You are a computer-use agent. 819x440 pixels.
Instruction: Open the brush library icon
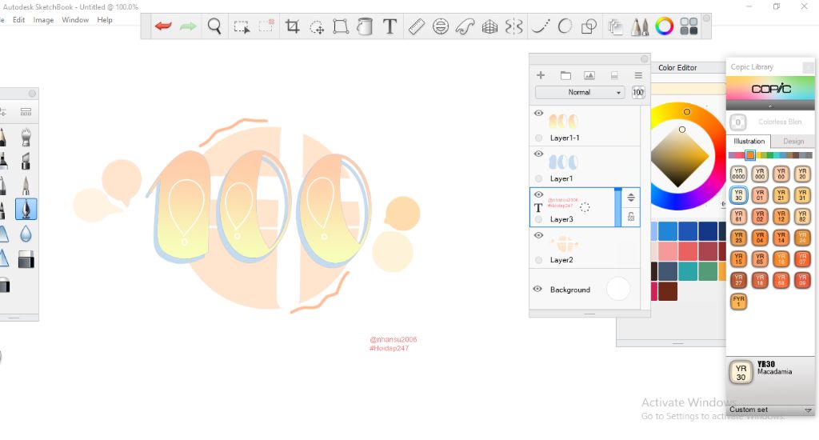click(26, 112)
